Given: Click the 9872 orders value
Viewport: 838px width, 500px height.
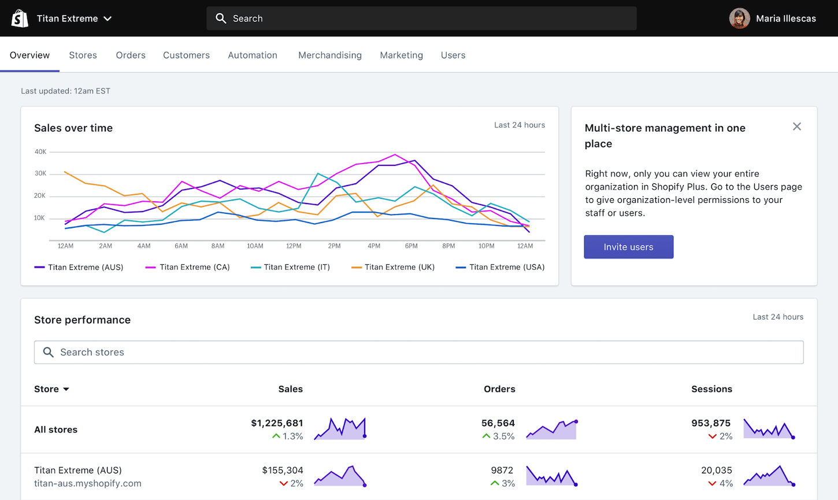Looking at the screenshot, I should click(502, 470).
